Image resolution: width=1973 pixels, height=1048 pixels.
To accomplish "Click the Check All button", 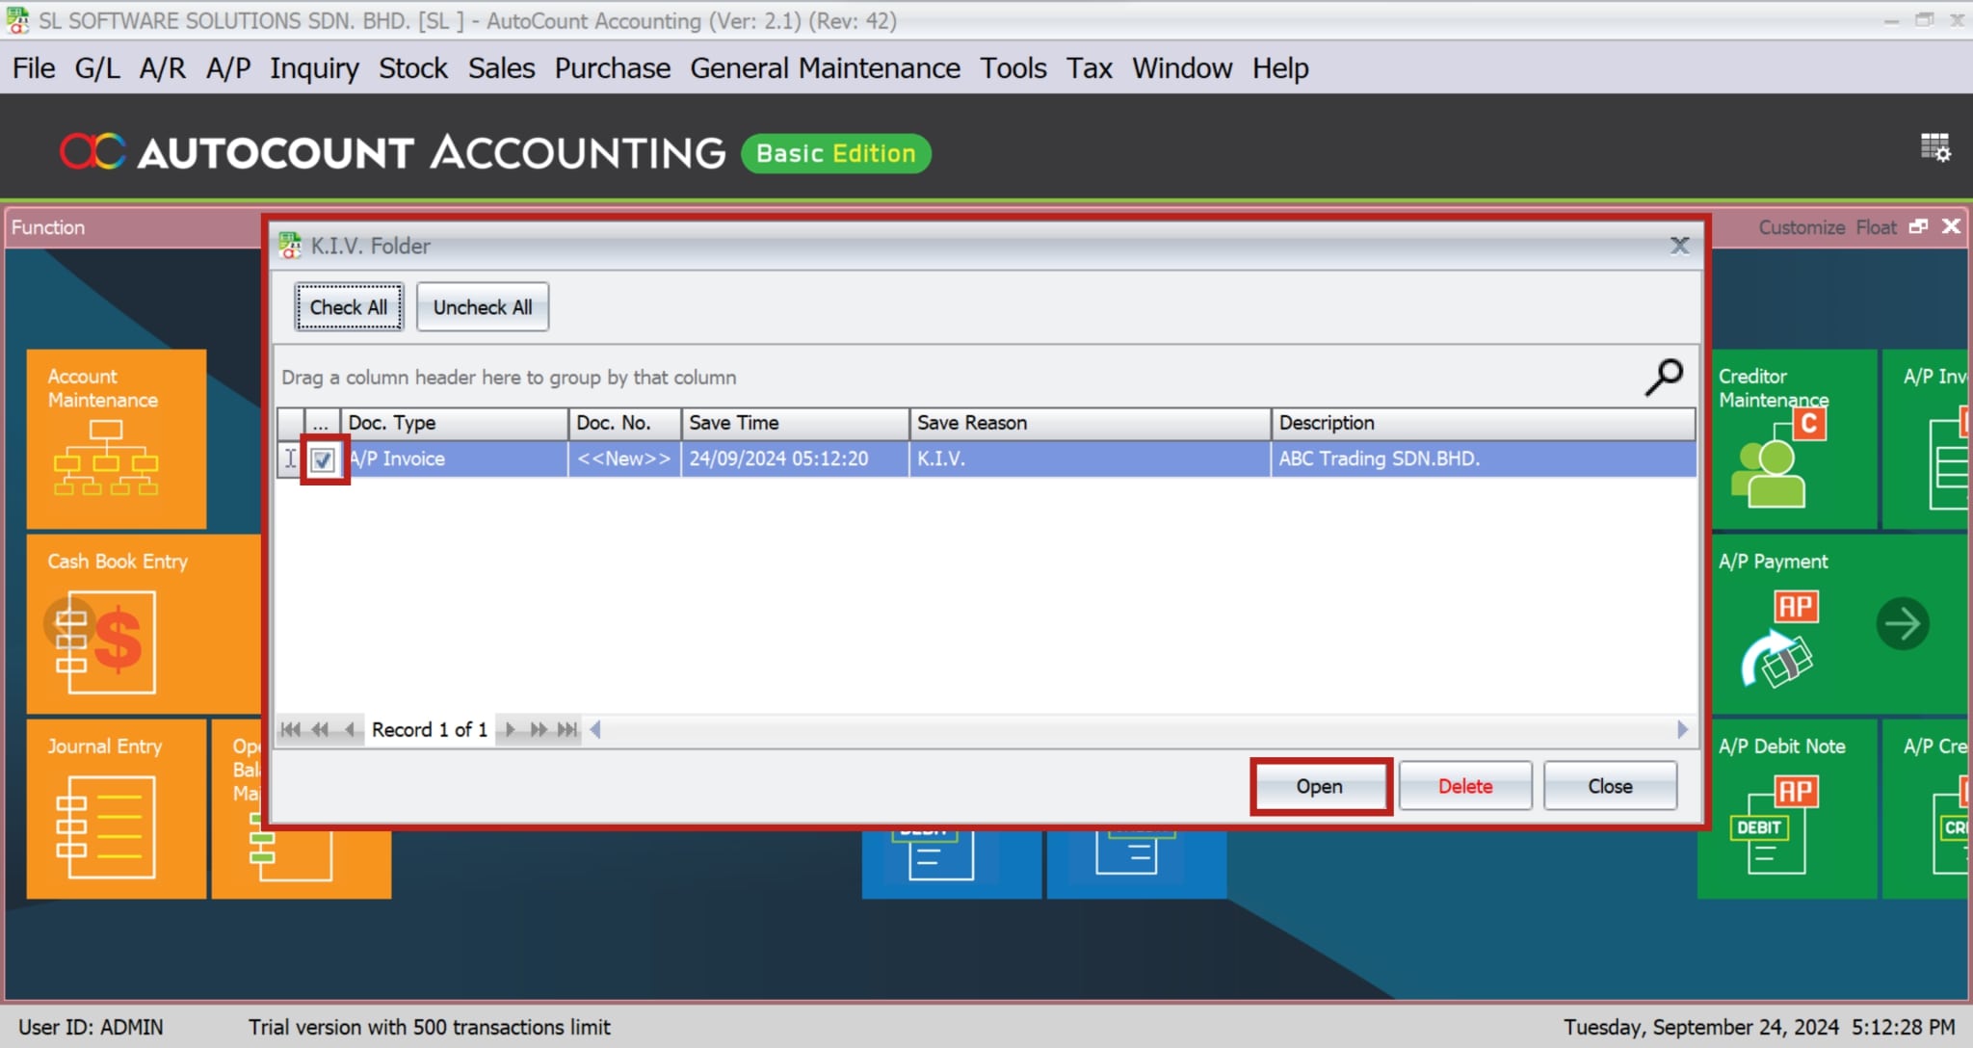I will [348, 306].
